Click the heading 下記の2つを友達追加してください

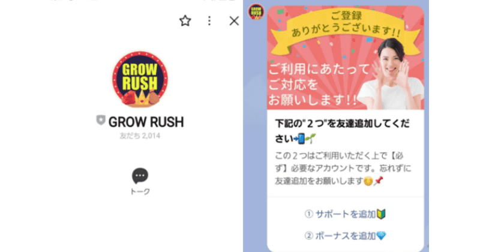[x=342, y=131]
